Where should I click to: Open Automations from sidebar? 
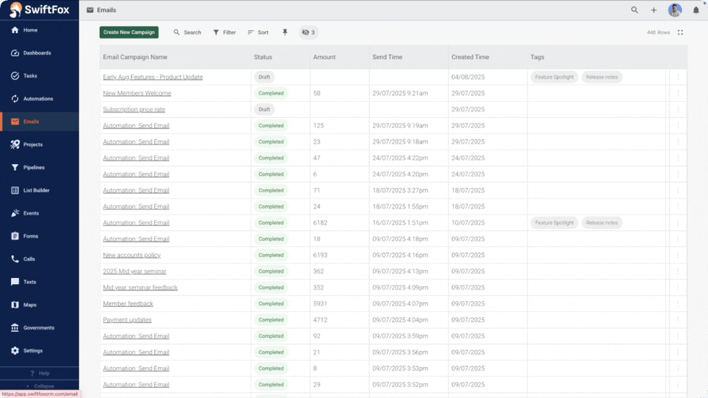(x=39, y=98)
